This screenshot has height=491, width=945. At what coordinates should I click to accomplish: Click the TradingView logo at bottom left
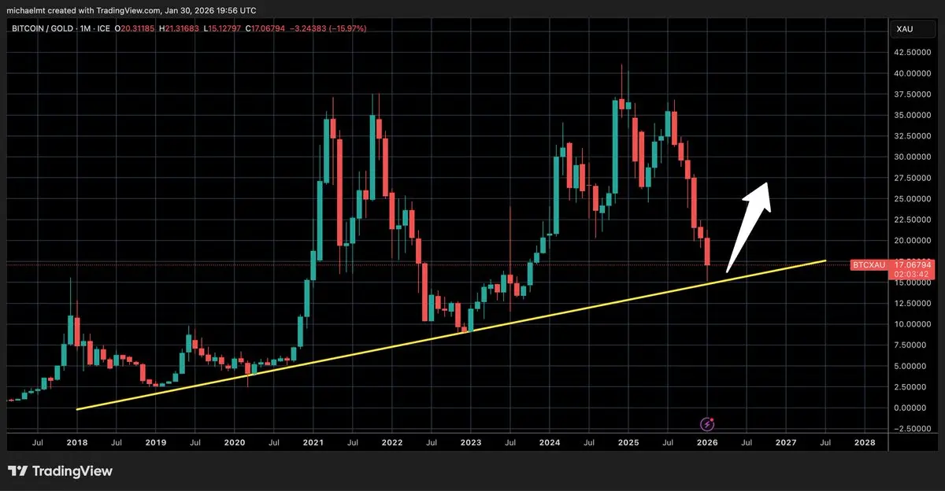(x=61, y=471)
